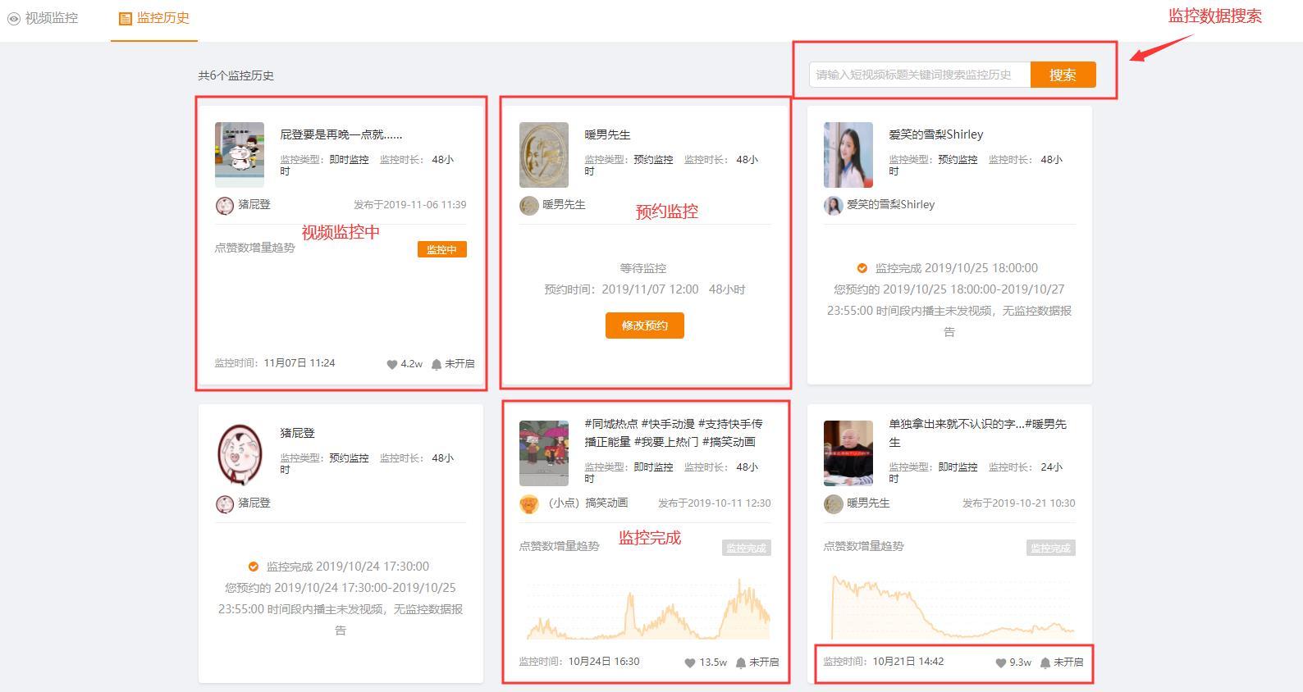
Task: Click 爱笑的雪梨Shirley small author avatar
Action: (x=834, y=205)
